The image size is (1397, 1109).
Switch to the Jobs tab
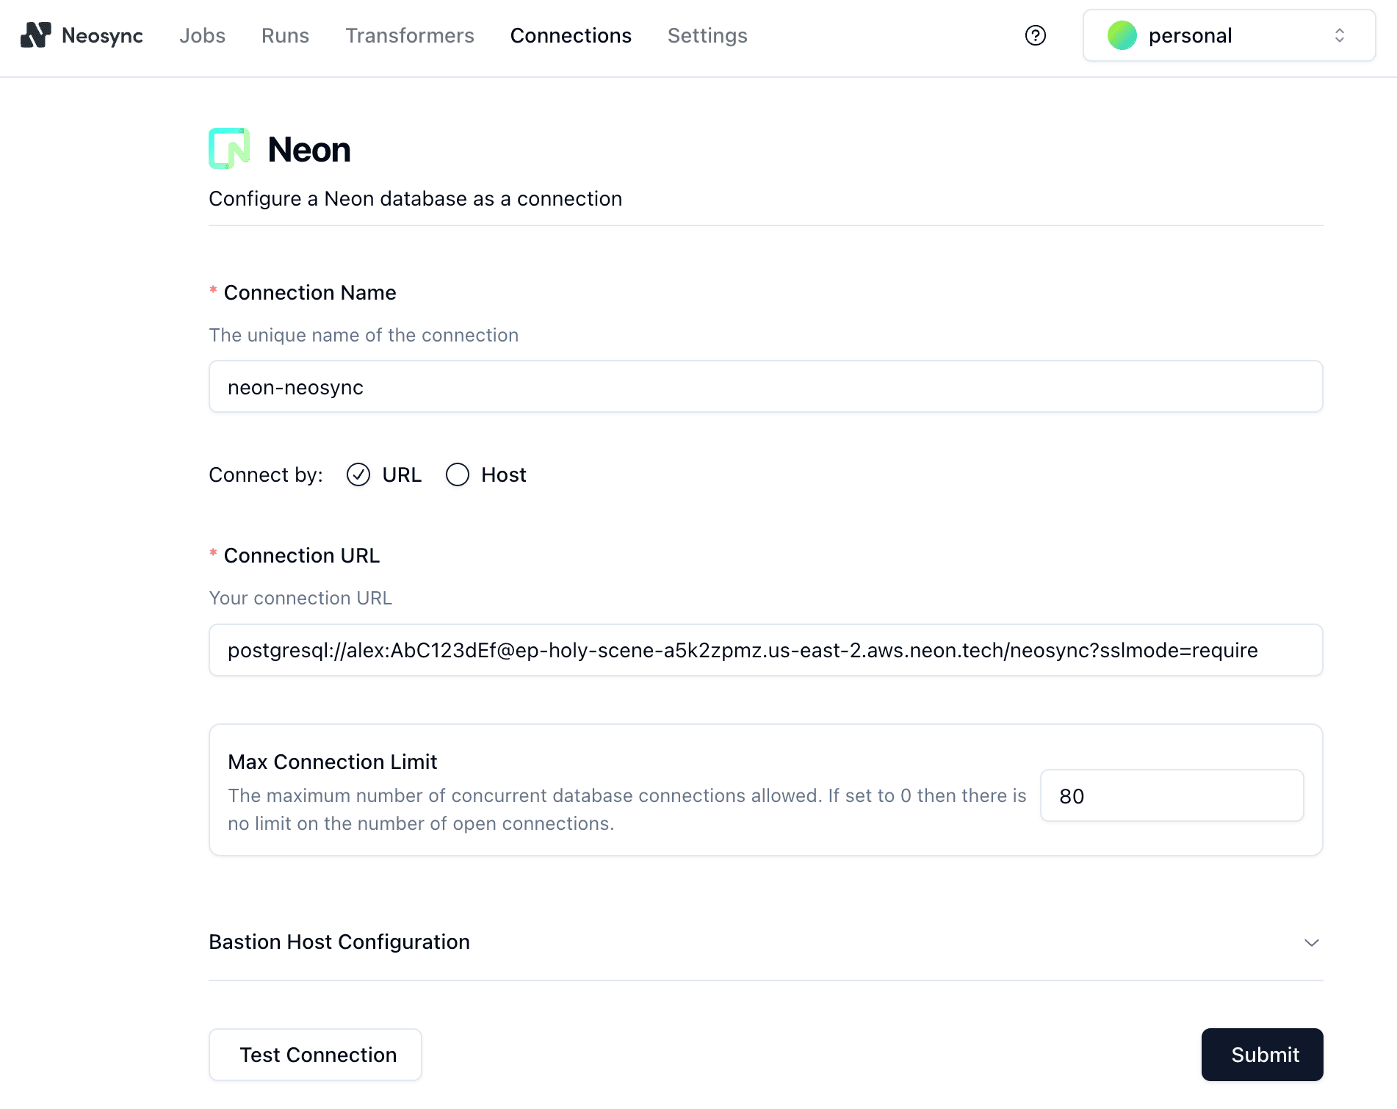point(202,35)
